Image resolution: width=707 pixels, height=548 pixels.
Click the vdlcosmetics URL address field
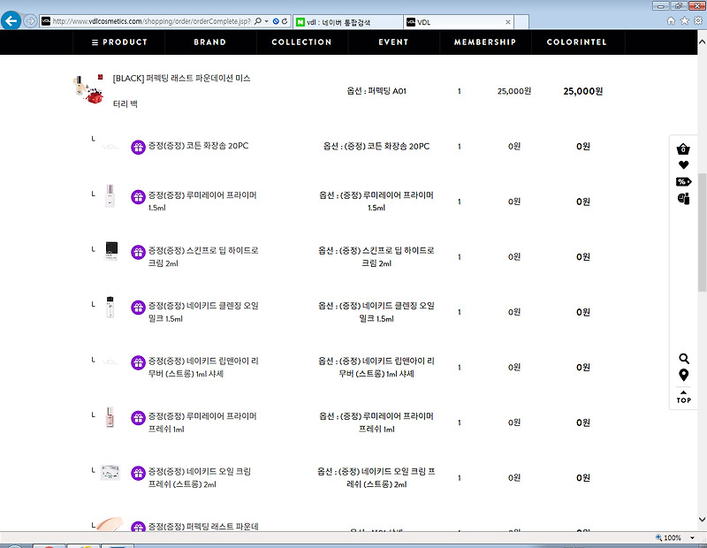coord(151,21)
